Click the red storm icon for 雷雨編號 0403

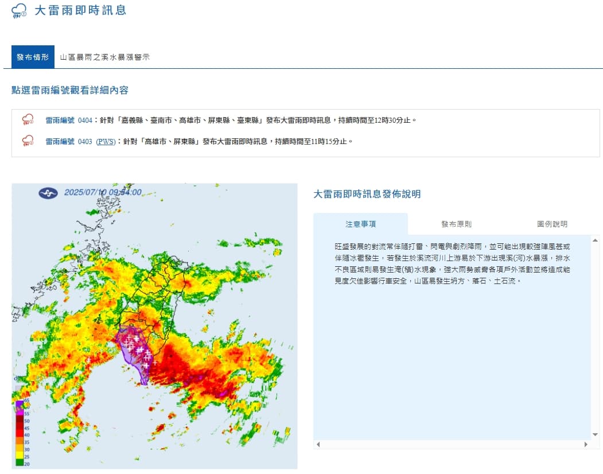[28, 141]
